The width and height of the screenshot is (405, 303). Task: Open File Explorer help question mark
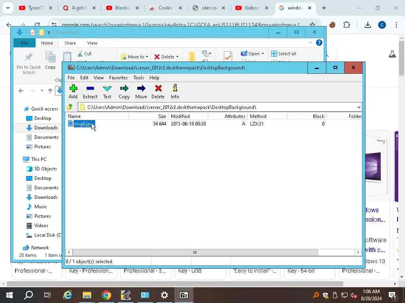(x=319, y=43)
